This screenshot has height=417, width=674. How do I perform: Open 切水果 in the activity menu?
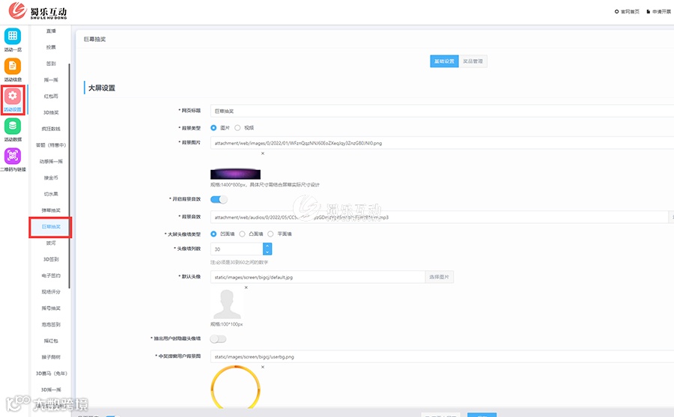(x=51, y=194)
